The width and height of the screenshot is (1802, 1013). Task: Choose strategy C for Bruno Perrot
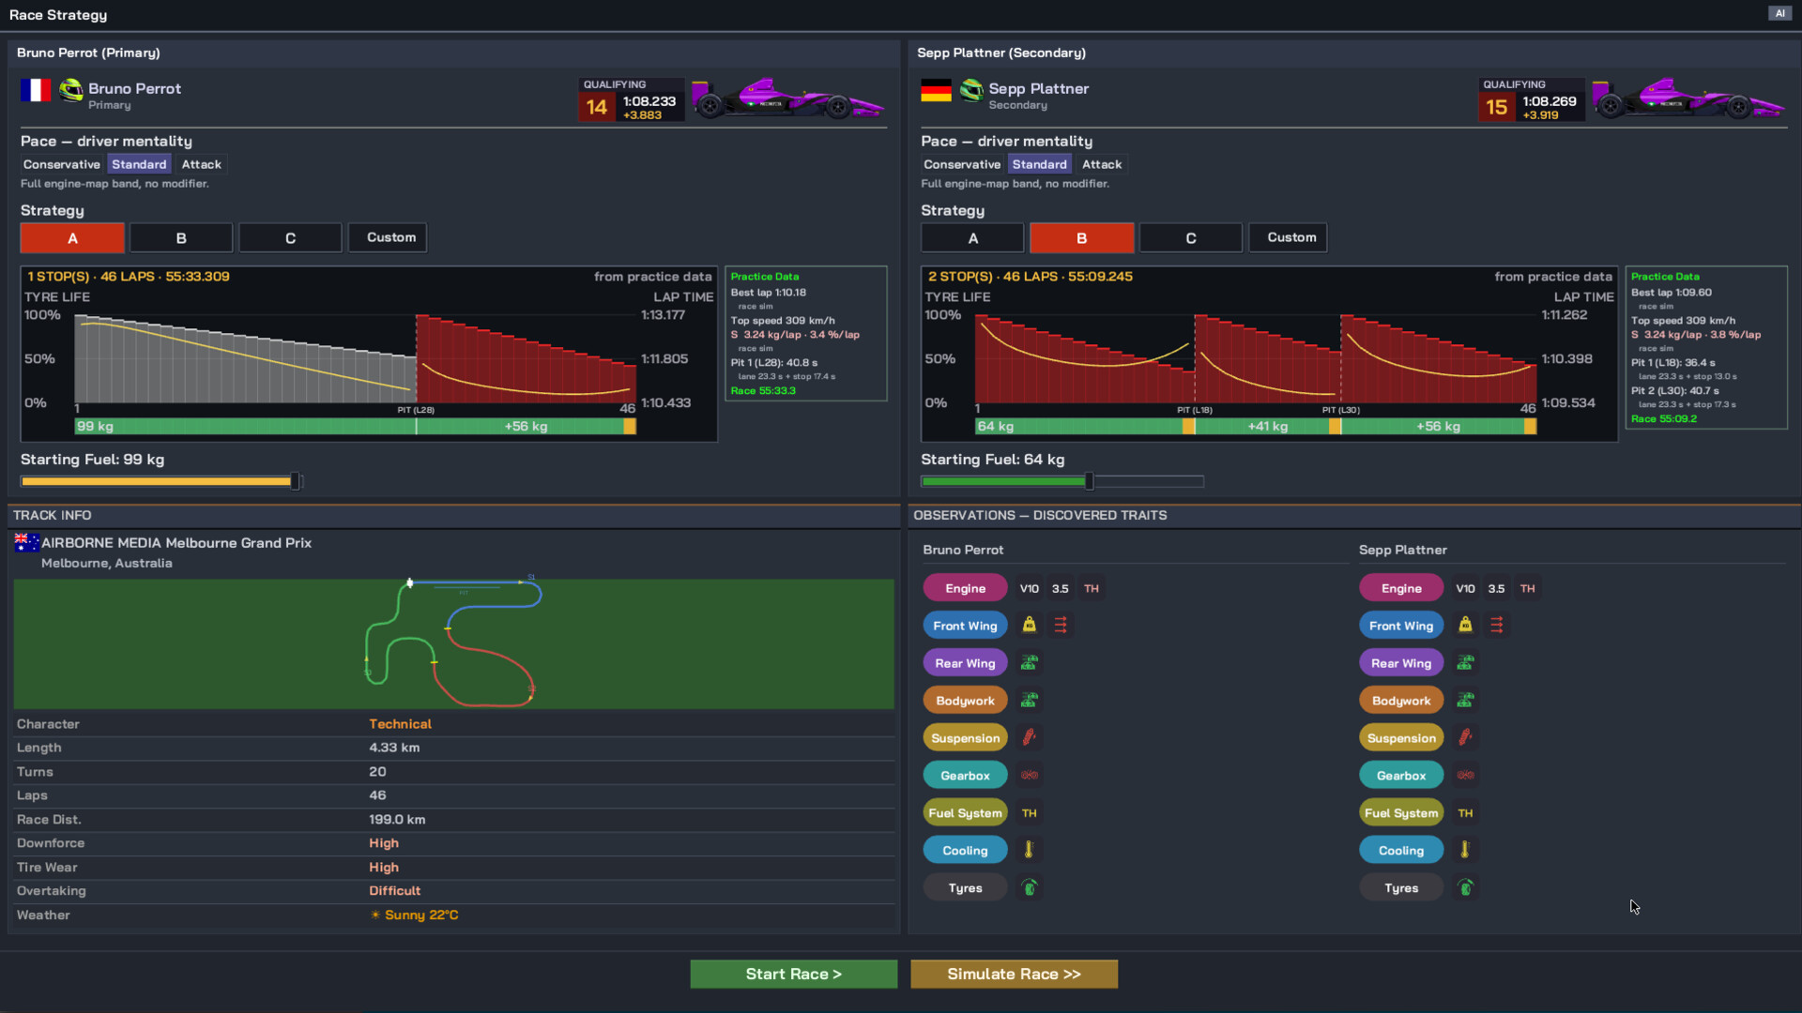pos(290,238)
